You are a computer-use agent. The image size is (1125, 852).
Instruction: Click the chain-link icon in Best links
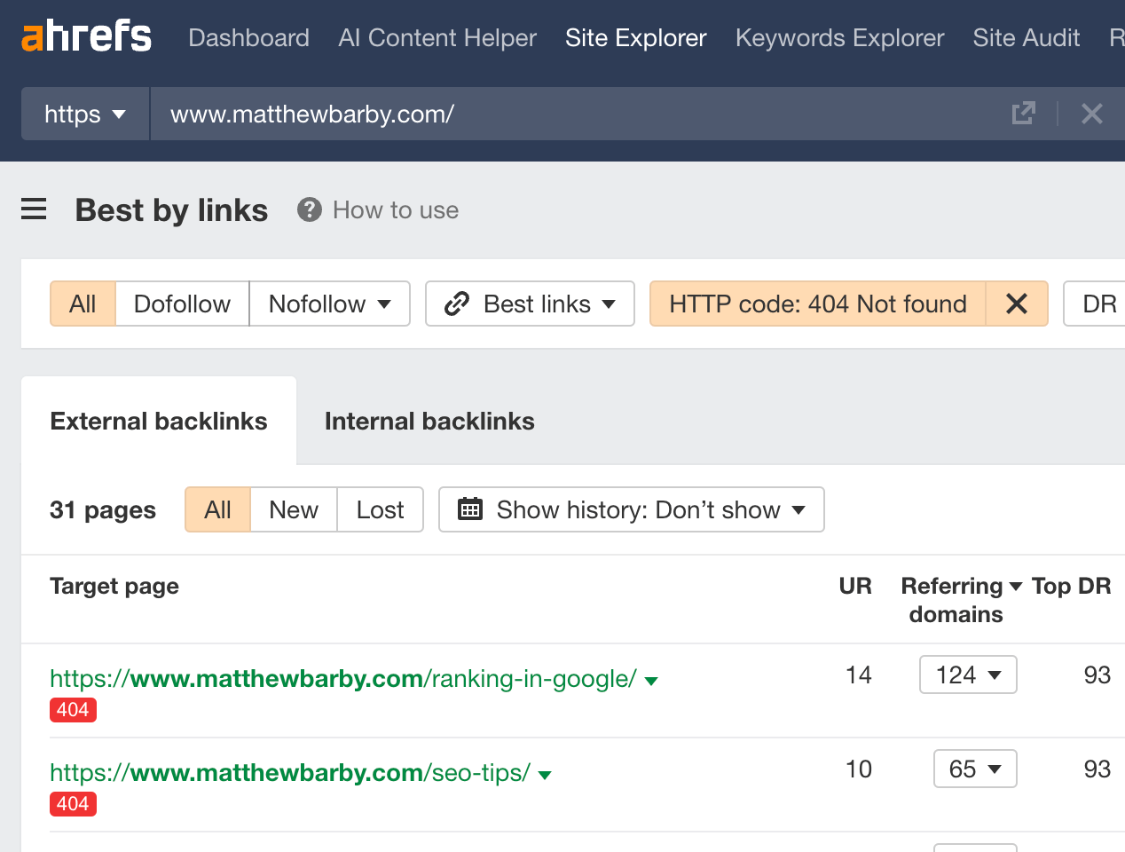click(x=457, y=304)
